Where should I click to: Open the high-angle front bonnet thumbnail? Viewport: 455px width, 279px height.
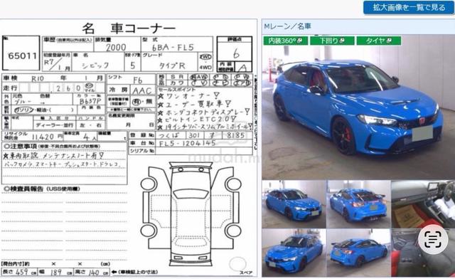click(x=294, y=252)
